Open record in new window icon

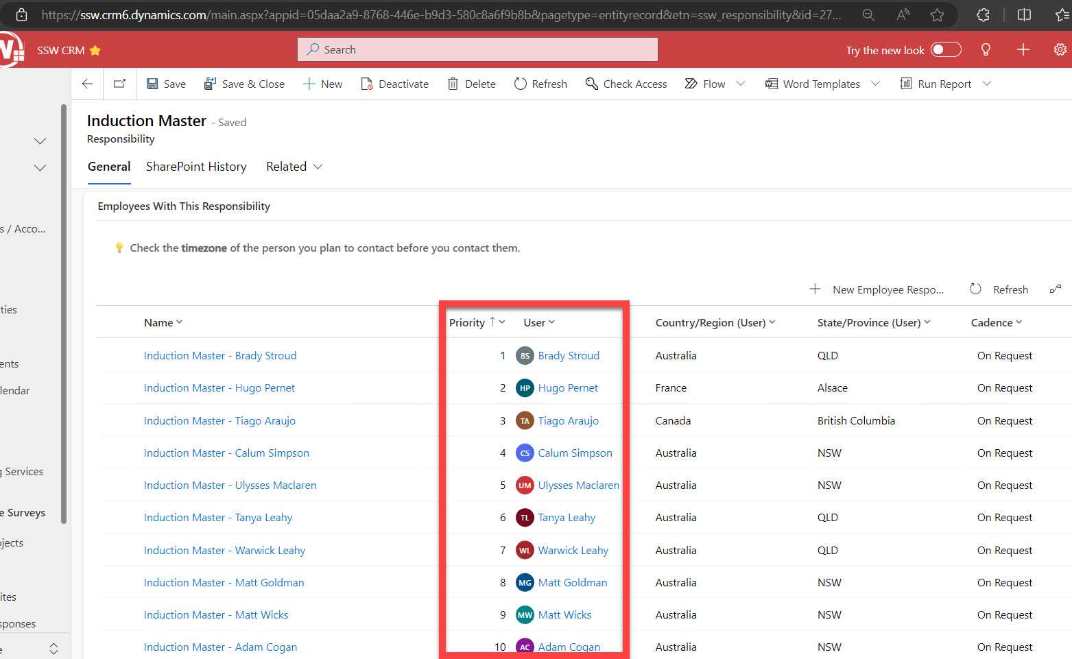[119, 84]
